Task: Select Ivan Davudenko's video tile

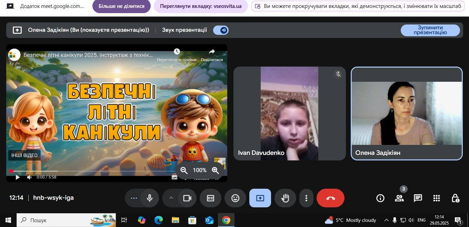Action: (x=290, y=113)
